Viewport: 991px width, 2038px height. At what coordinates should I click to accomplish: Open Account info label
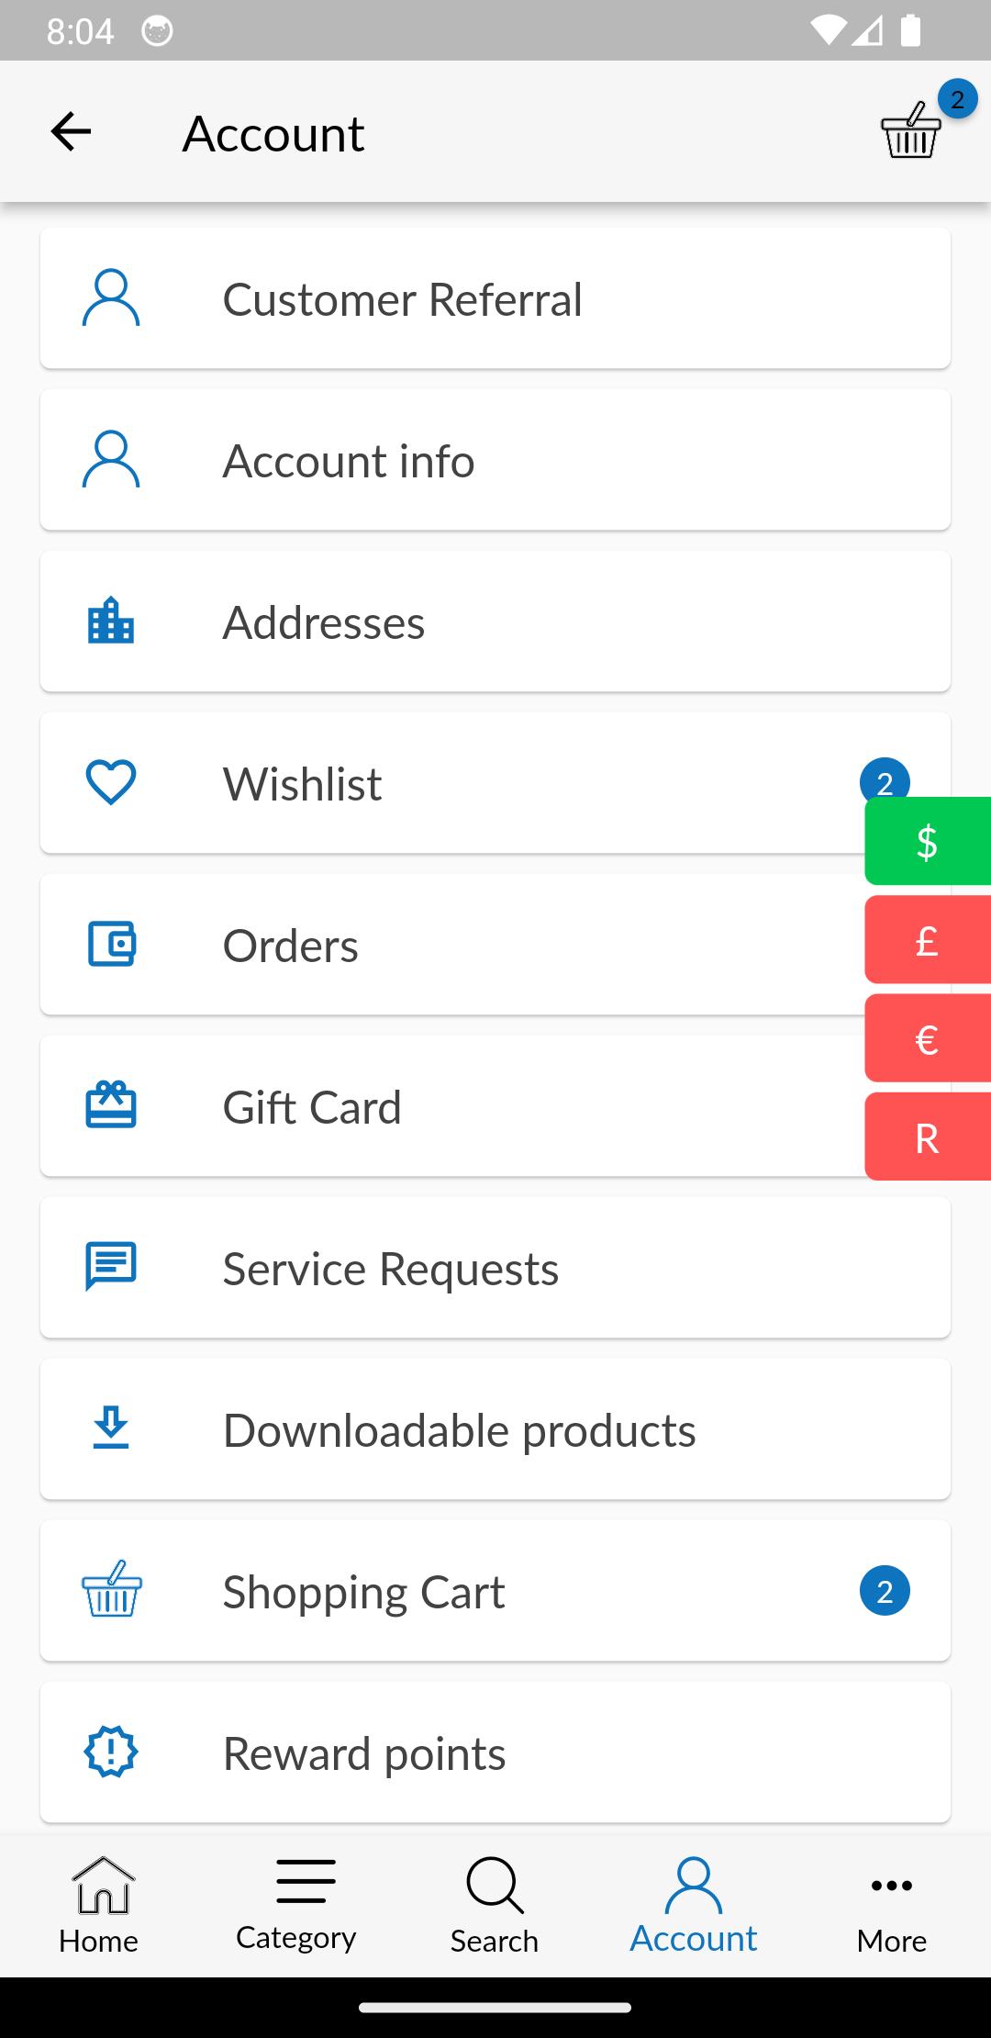pyautogui.click(x=349, y=461)
